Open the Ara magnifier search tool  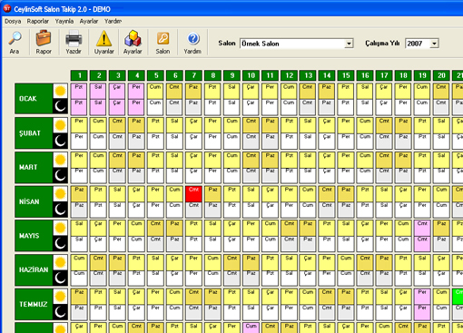[15, 43]
